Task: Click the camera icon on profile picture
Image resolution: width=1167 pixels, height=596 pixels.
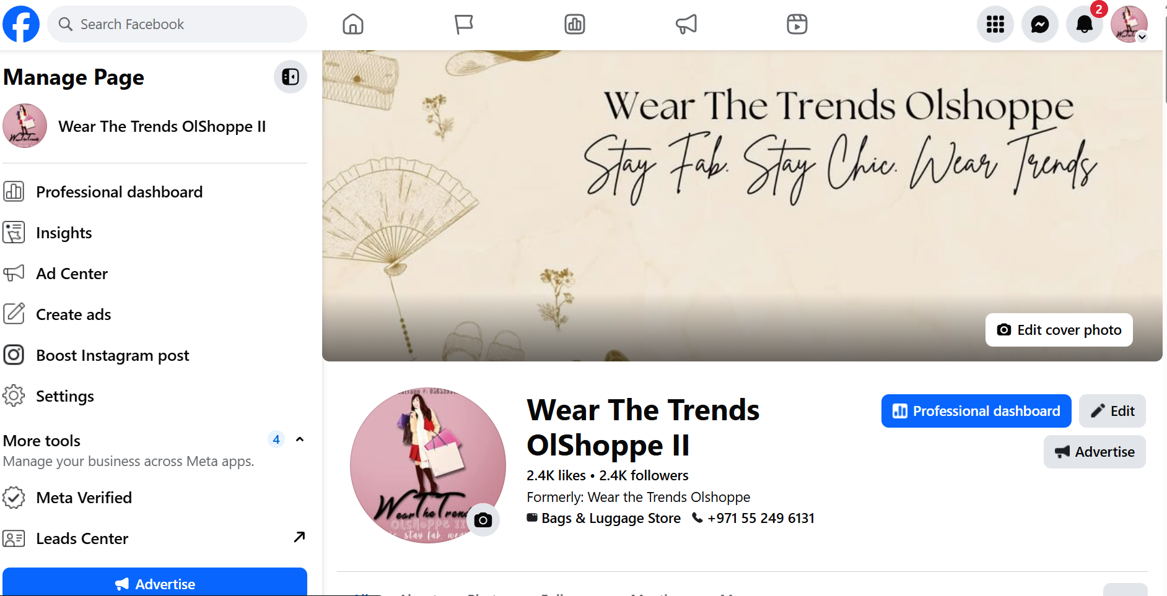Action: (x=483, y=520)
